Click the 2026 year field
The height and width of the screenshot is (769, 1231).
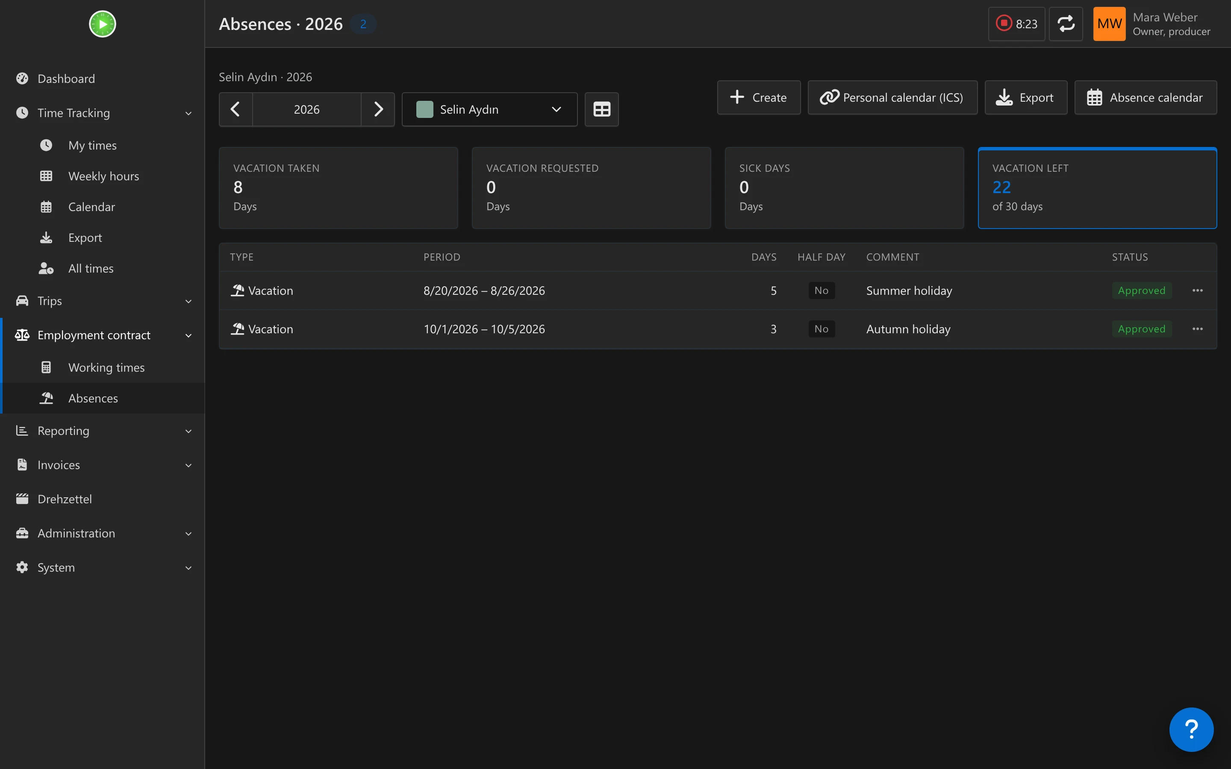pyautogui.click(x=307, y=109)
